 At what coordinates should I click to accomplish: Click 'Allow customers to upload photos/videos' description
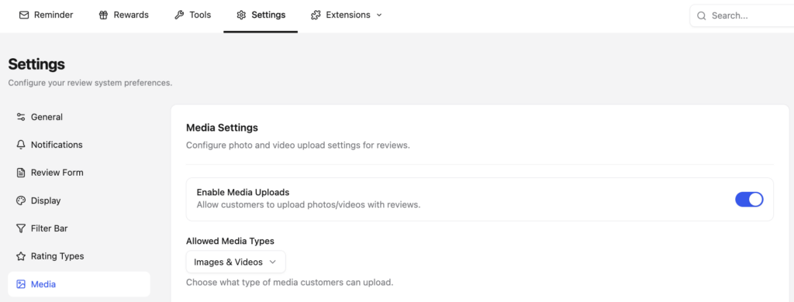click(309, 205)
